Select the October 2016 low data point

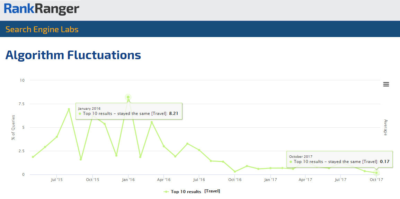click(x=235, y=172)
